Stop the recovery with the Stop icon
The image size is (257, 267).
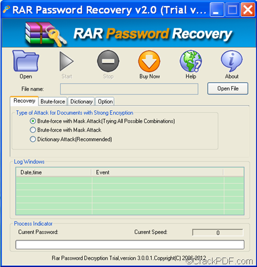coord(108,61)
